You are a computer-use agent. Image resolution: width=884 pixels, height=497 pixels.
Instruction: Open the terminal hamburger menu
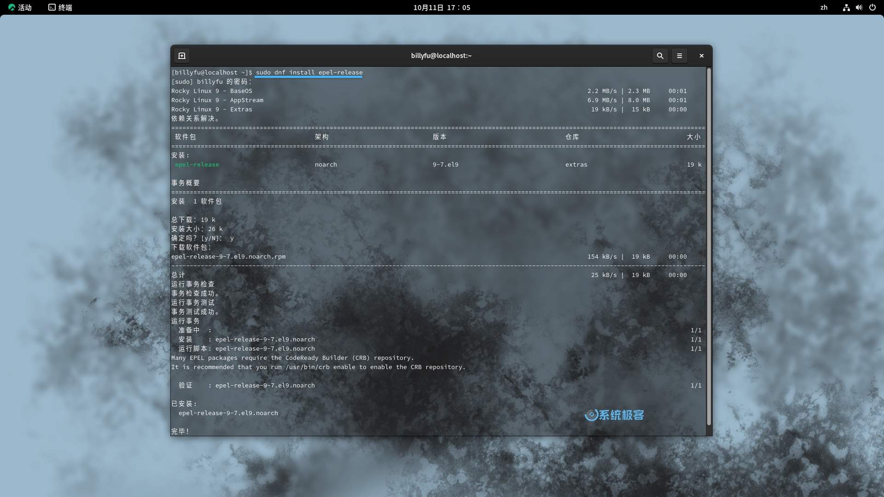pyautogui.click(x=679, y=56)
